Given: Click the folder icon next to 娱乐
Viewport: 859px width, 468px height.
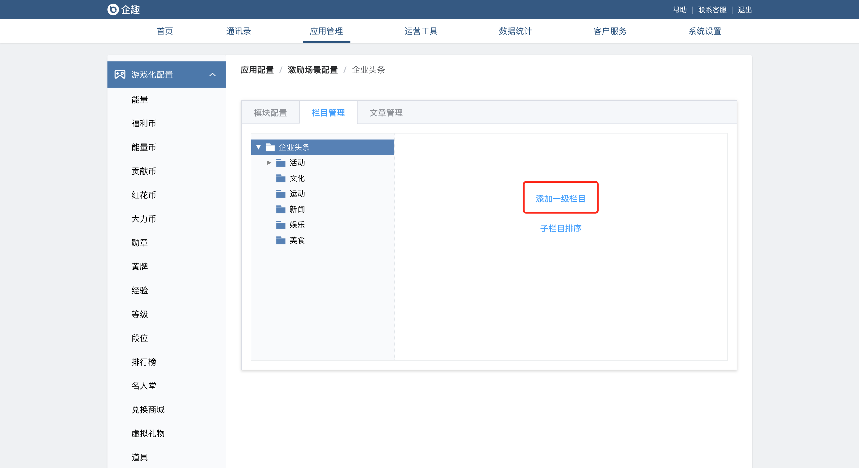Looking at the screenshot, I should [281, 224].
